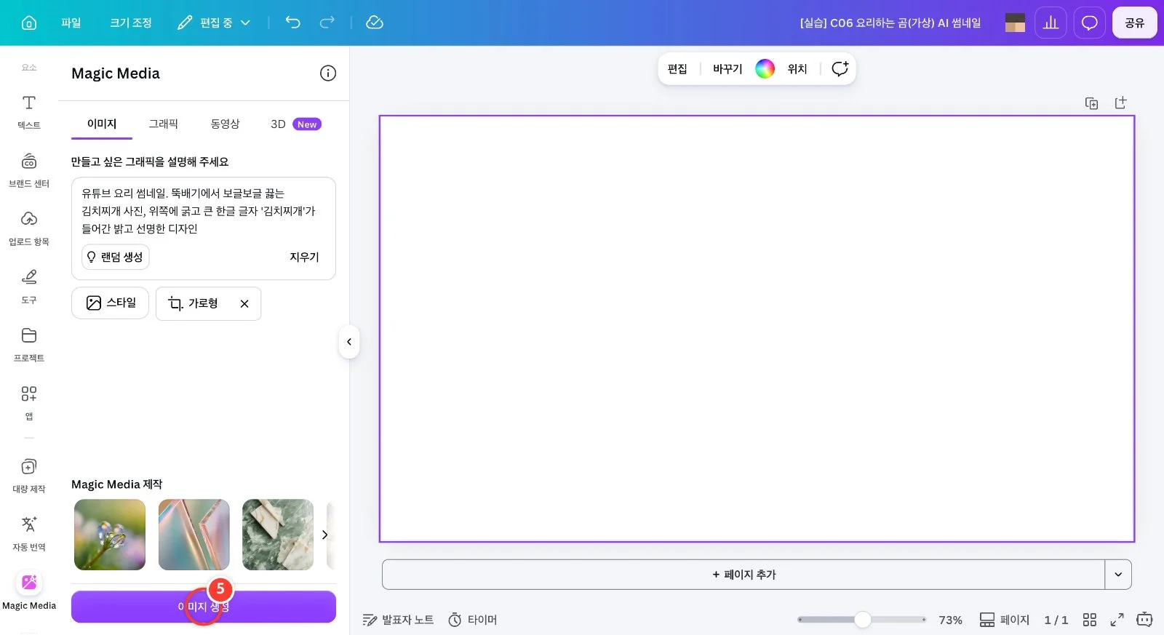This screenshot has width=1164, height=635.
Task: Open 스타일 style picker
Action: 110,303
